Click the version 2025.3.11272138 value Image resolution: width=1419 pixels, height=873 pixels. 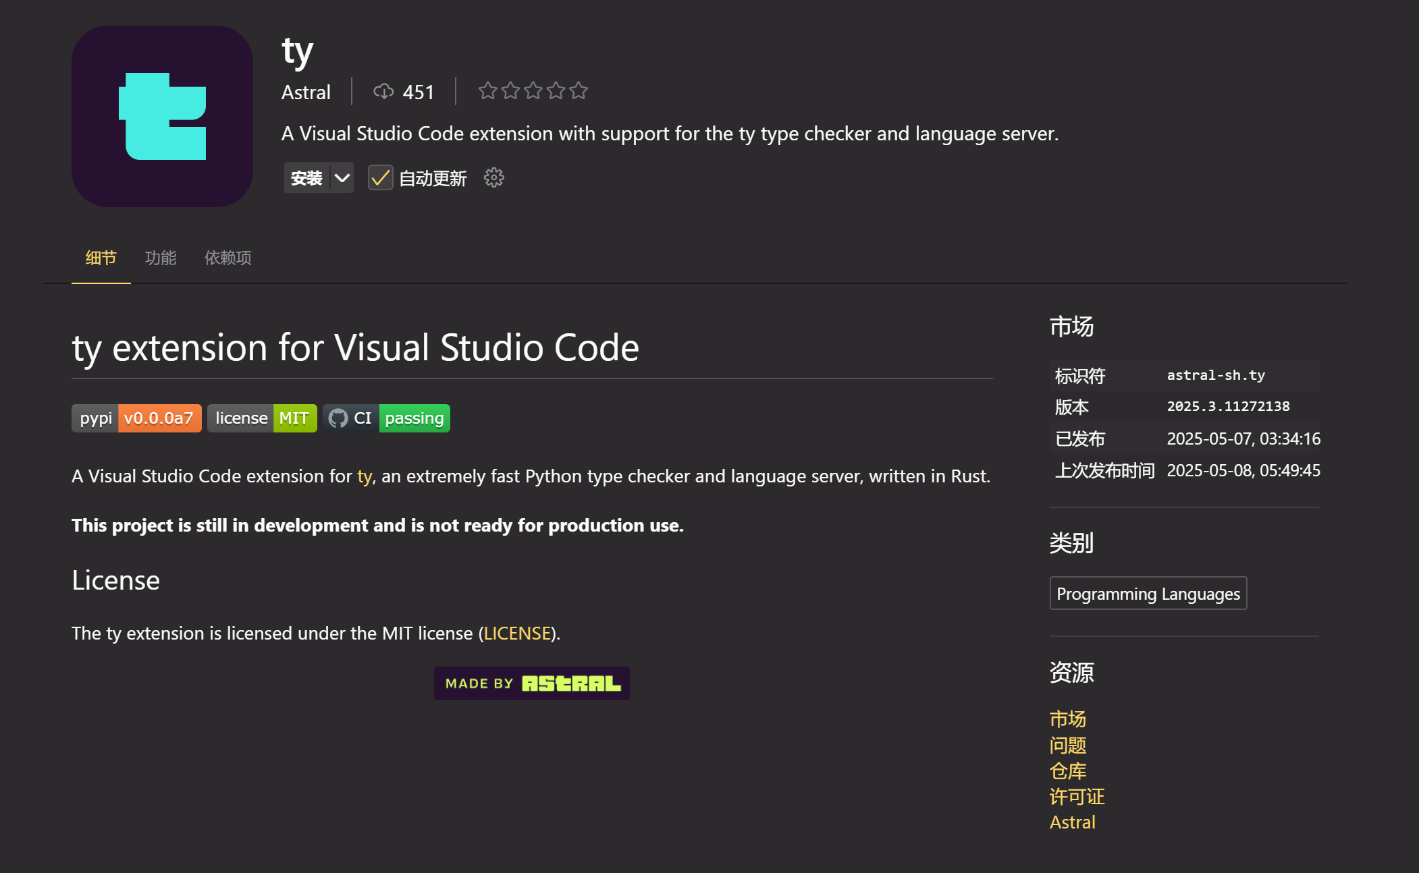point(1229,406)
